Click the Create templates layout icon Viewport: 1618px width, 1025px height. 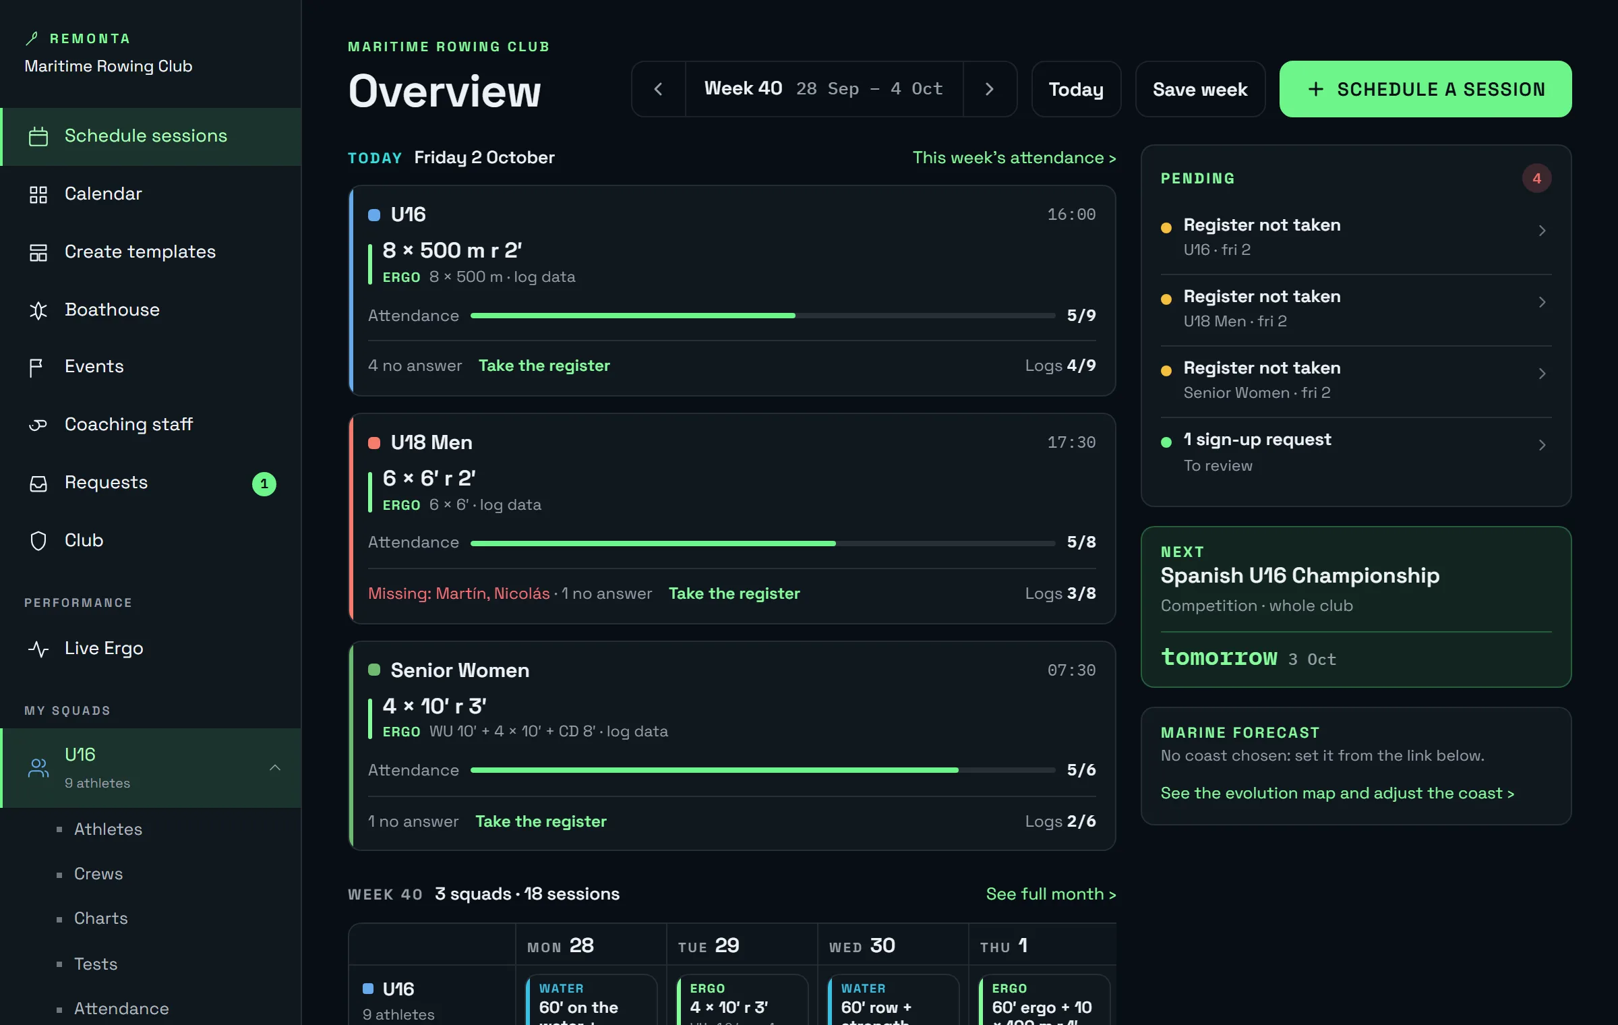[x=38, y=253]
